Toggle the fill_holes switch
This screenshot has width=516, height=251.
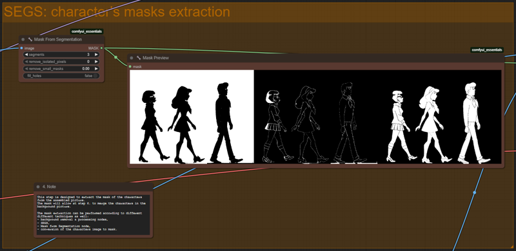pos(95,76)
